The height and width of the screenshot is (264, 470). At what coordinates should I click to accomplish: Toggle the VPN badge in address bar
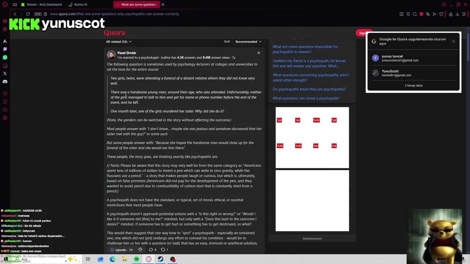(38, 14)
